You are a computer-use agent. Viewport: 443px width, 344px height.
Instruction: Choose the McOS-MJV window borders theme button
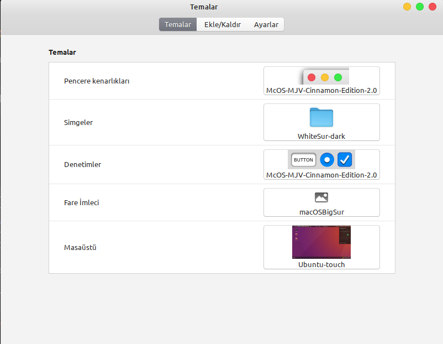click(321, 81)
